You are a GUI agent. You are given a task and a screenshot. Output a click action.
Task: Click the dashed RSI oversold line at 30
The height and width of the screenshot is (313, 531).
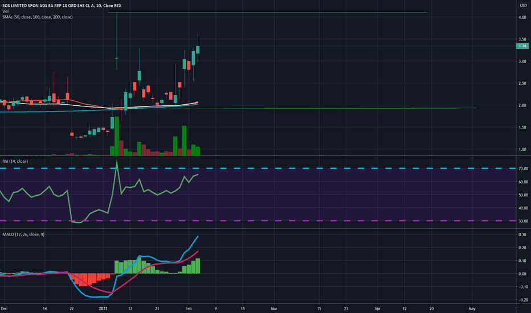click(258, 221)
